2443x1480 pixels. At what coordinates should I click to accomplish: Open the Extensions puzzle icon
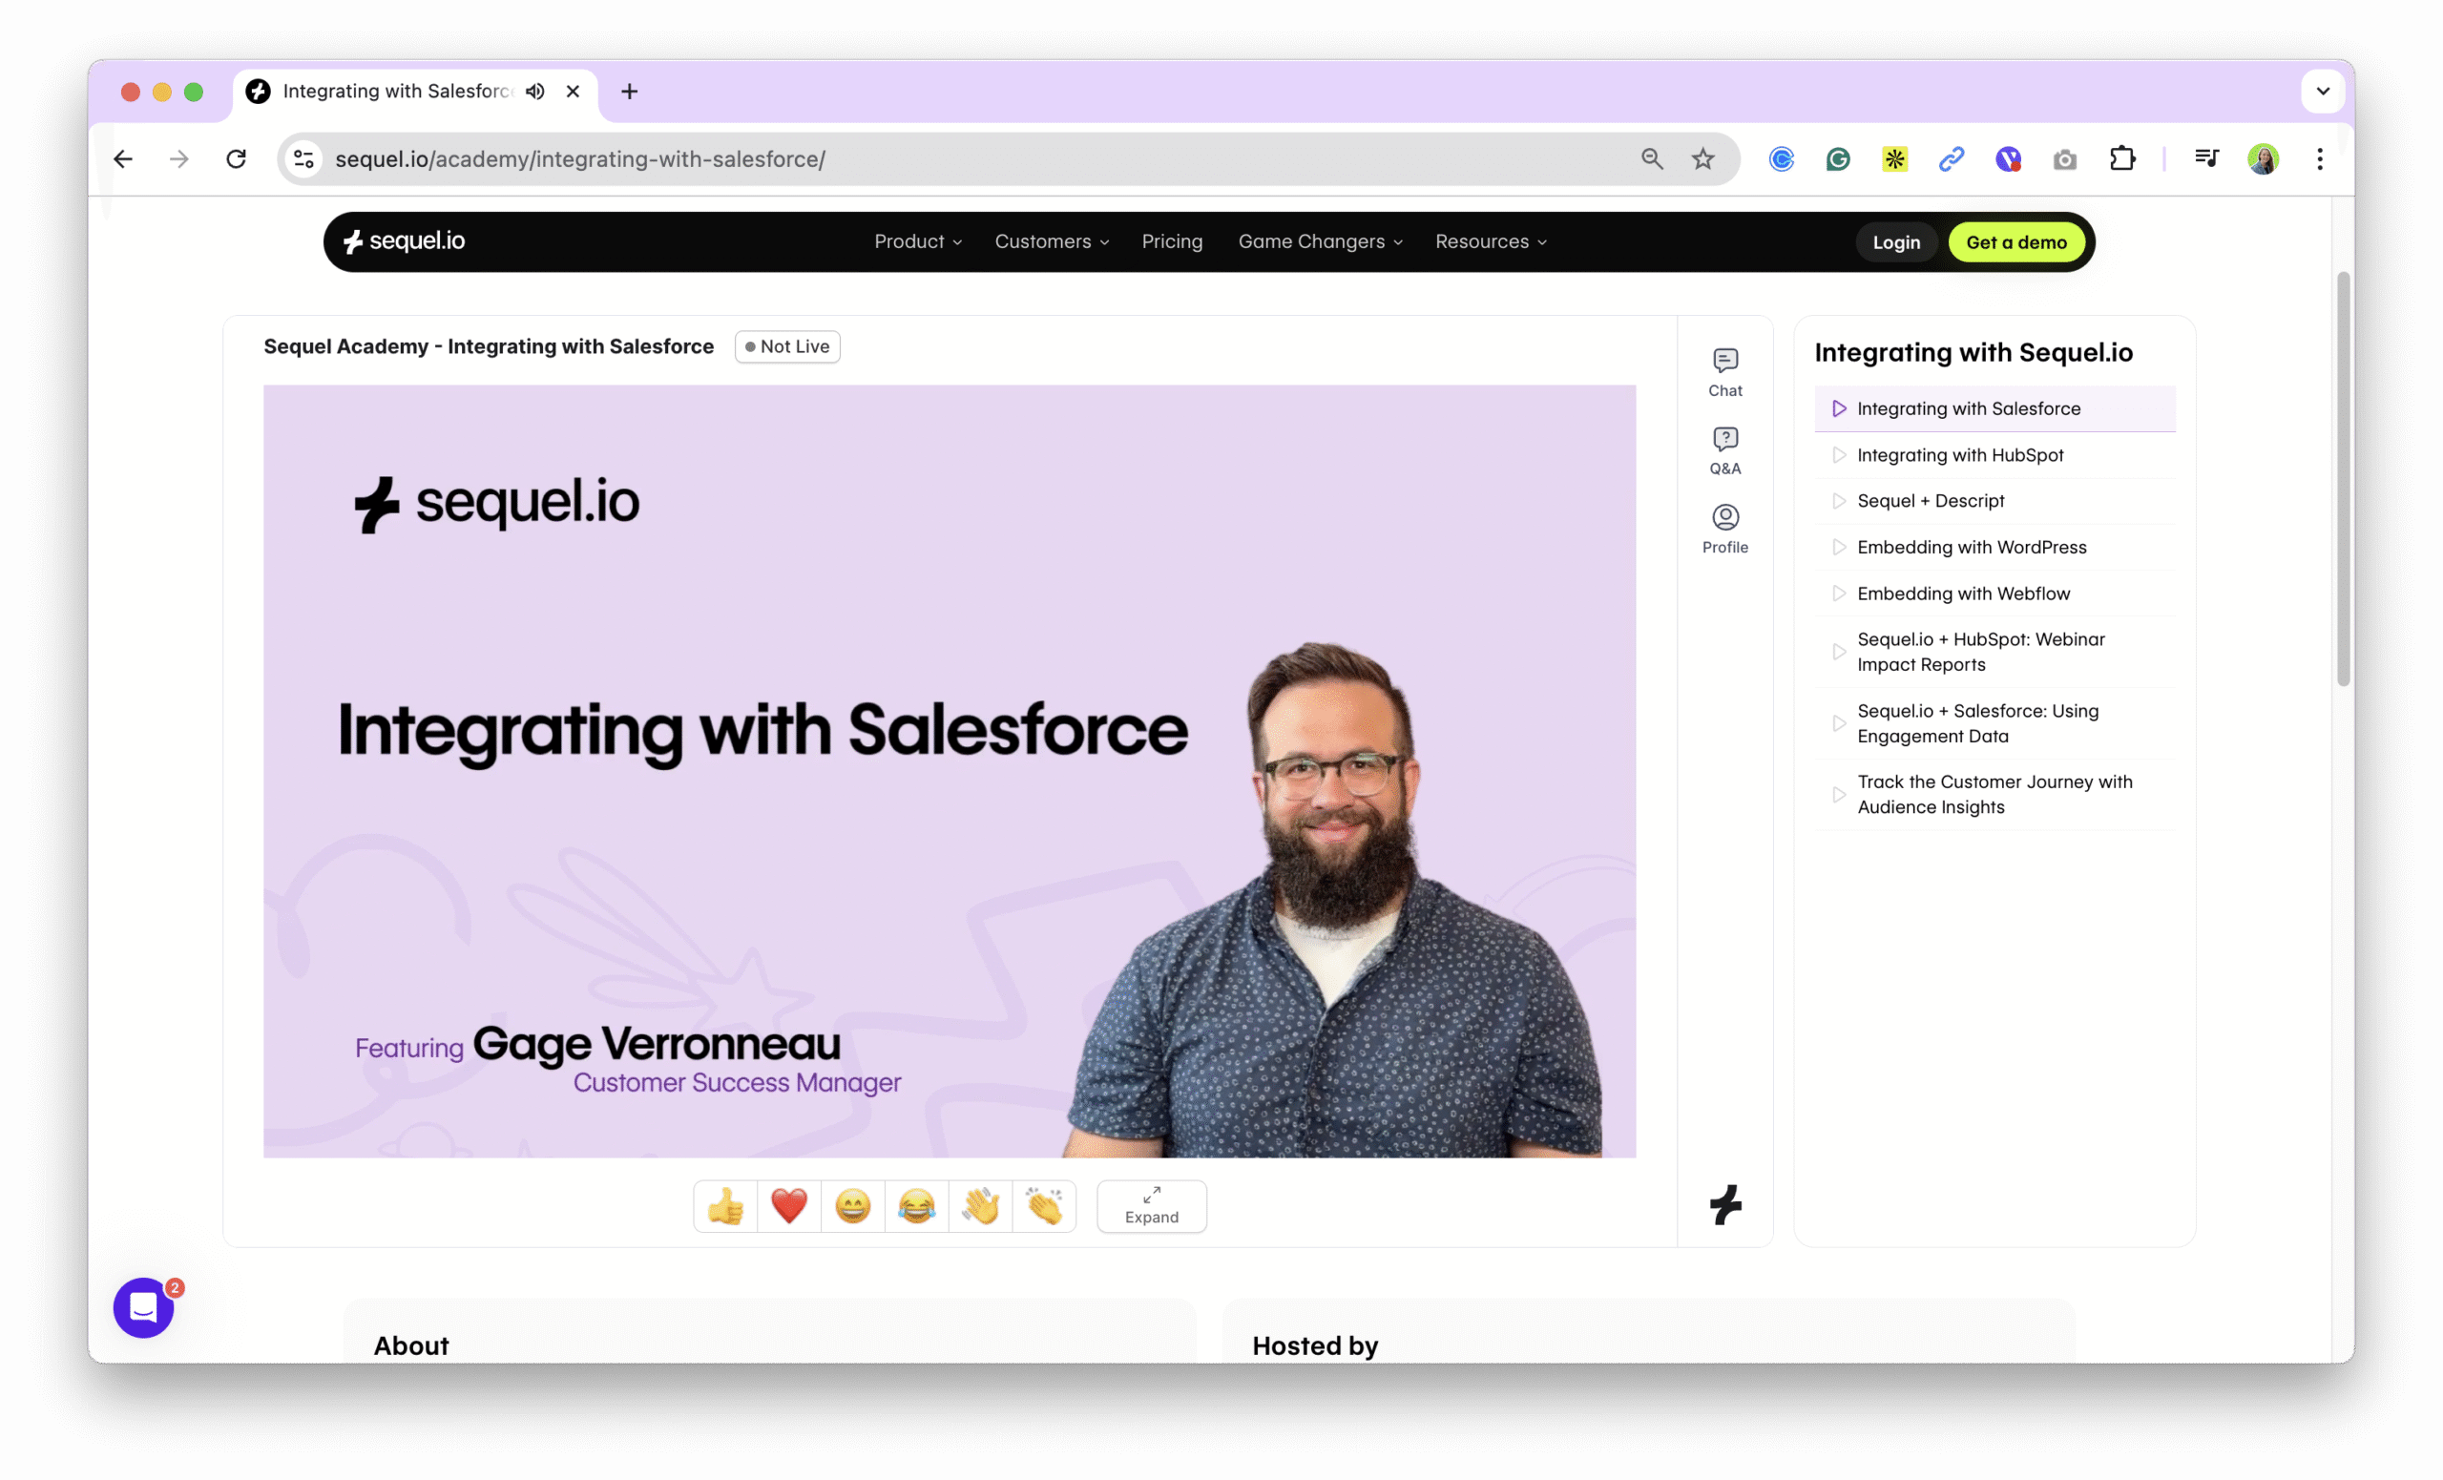click(2121, 158)
